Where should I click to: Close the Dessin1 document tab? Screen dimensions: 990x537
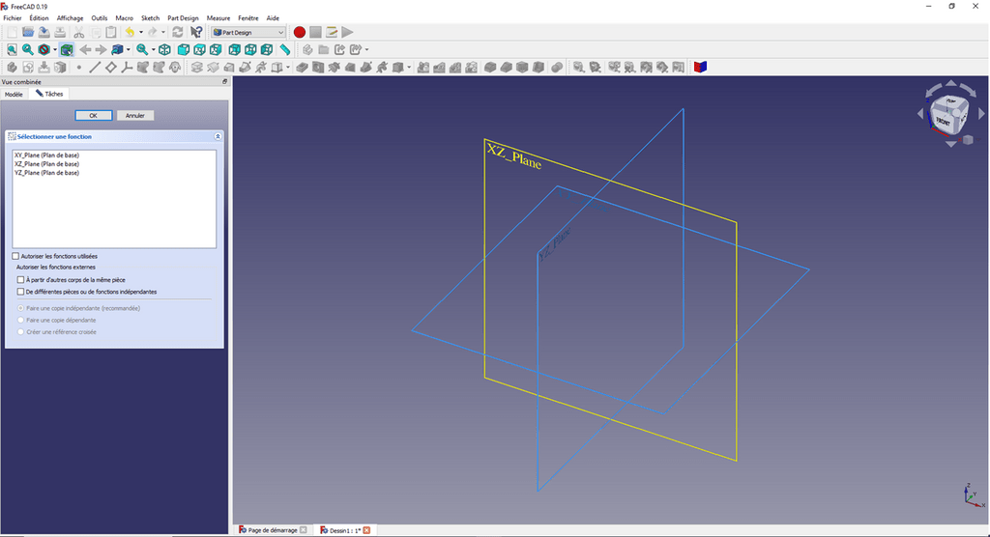pos(366,530)
